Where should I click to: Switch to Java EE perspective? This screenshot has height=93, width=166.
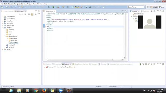point(154,7)
